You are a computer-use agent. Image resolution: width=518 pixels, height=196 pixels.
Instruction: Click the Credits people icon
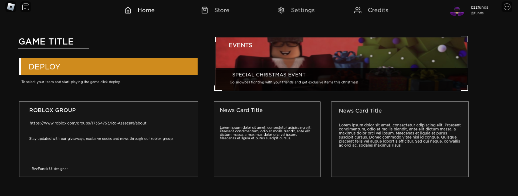[x=358, y=10]
